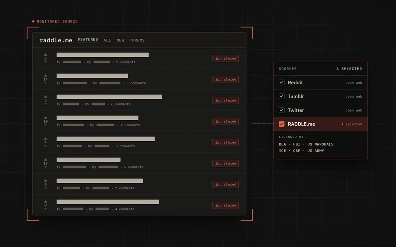Click the 'ip: stored' badge beside score 4
This screenshot has width=396, height=247.
pos(226,142)
